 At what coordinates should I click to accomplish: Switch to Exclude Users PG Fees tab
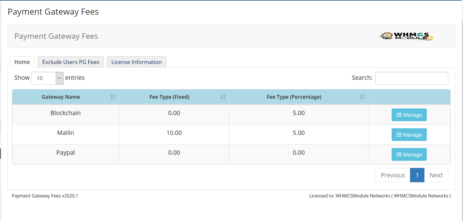(x=71, y=62)
